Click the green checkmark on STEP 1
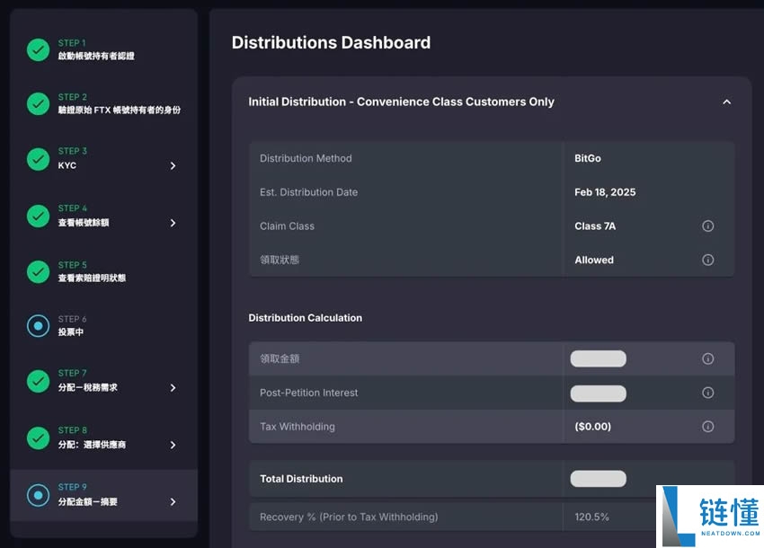The height and width of the screenshot is (548, 764). (x=38, y=49)
